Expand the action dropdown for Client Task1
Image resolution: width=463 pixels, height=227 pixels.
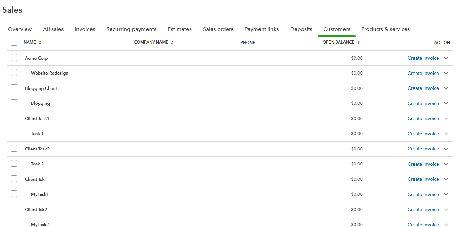pyautogui.click(x=446, y=119)
